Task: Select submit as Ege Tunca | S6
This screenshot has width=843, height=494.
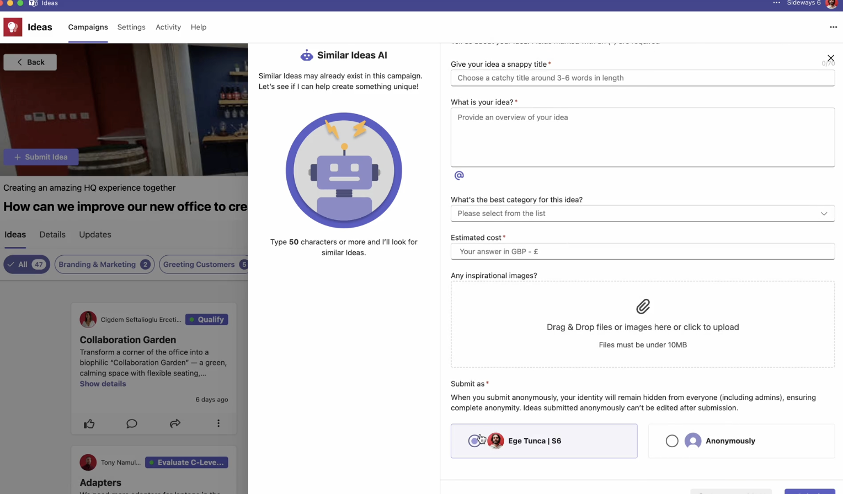Action: tap(474, 441)
